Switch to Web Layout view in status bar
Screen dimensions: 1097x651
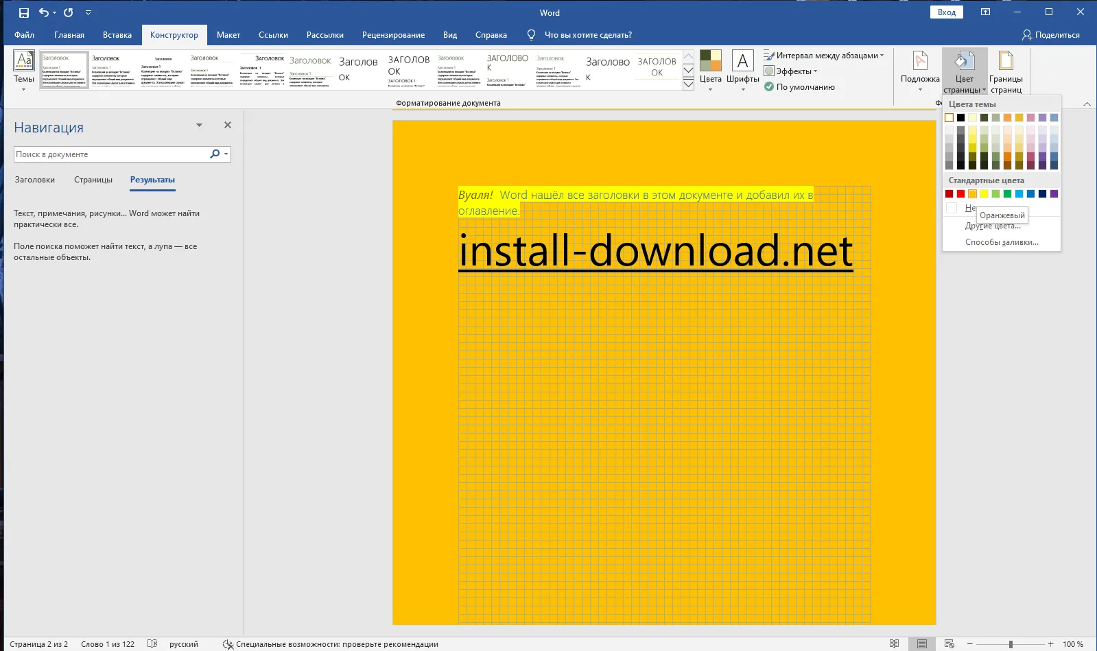pos(949,644)
